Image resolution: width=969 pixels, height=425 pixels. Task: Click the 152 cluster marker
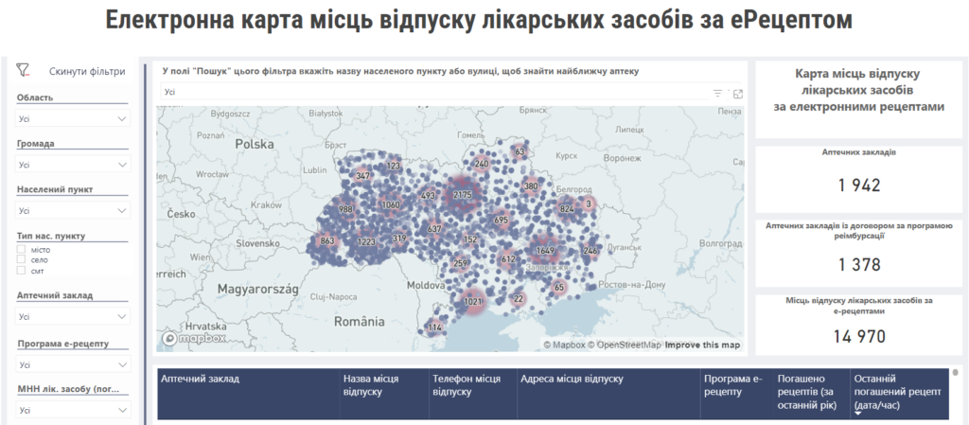pyautogui.click(x=470, y=239)
